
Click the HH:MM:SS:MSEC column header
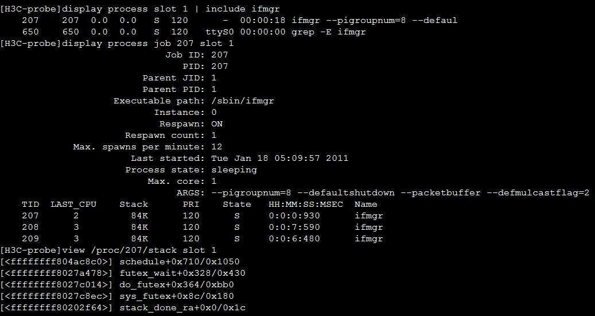305,204
